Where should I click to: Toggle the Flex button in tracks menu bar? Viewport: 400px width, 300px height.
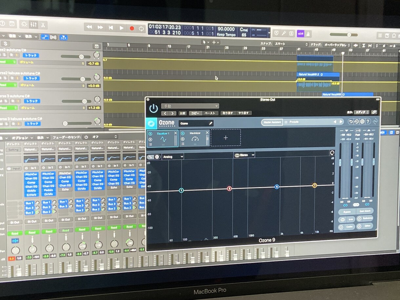[x=53, y=37]
